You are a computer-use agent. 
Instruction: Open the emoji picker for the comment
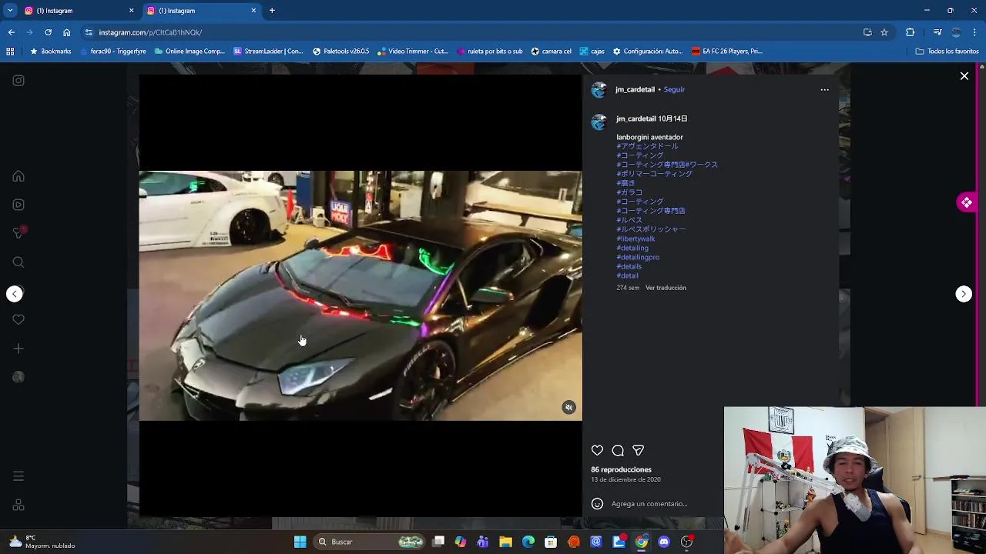point(597,504)
